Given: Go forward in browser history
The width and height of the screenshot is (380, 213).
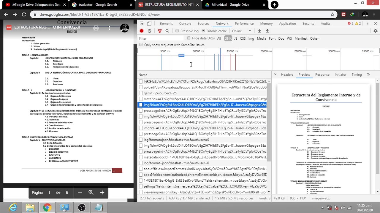Looking at the screenshot, I should [15, 14].
